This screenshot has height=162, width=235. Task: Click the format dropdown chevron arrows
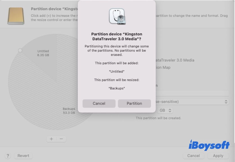226,102
